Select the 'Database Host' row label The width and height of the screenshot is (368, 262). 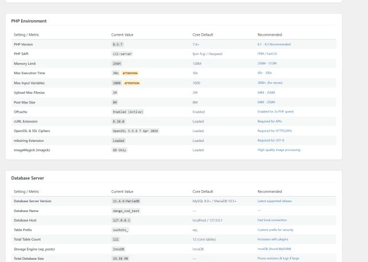click(x=25, y=220)
